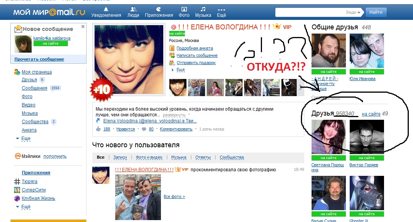Viewport: 413px width, 222px height.
Task: Select Музыка tab in feed
Action: [179, 157]
